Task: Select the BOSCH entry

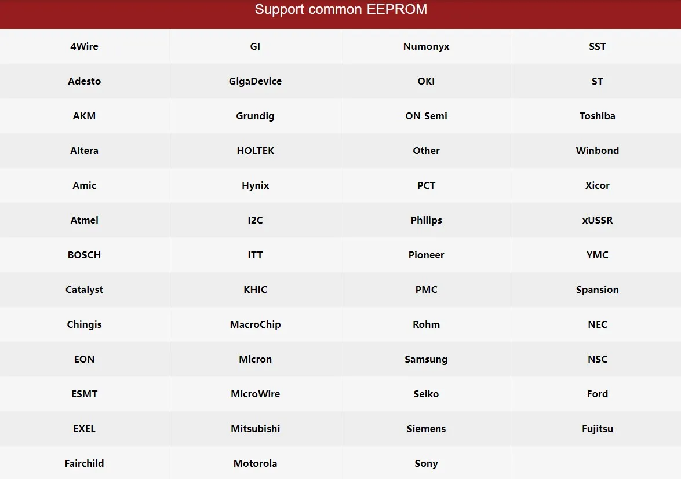Action: coord(85,255)
